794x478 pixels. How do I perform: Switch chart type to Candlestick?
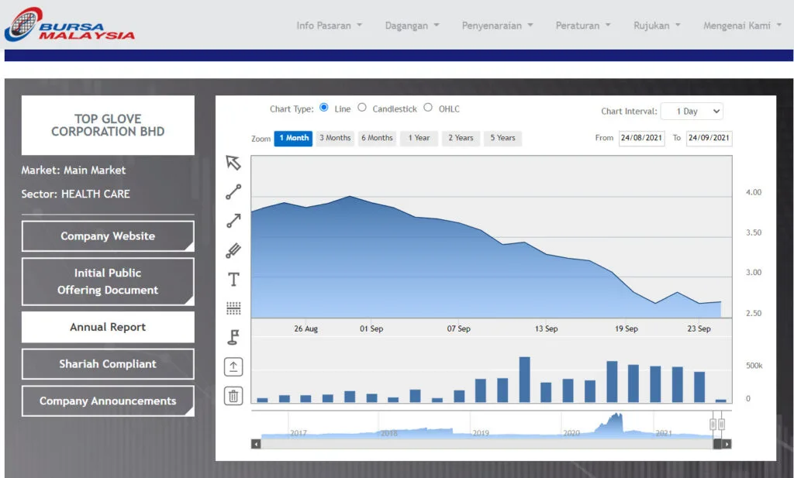tap(362, 108)
